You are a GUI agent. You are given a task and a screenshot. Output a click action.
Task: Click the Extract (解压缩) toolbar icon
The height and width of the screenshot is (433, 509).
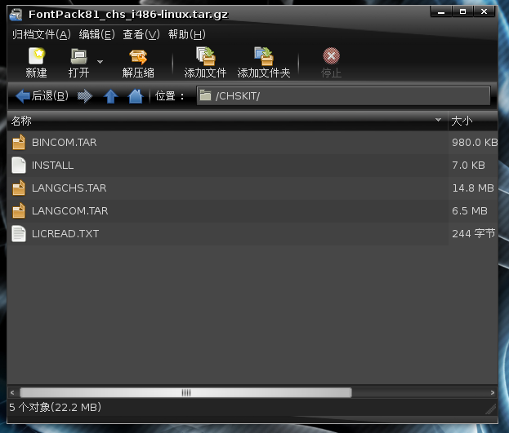pyautogui.click(x=138, y=56)
